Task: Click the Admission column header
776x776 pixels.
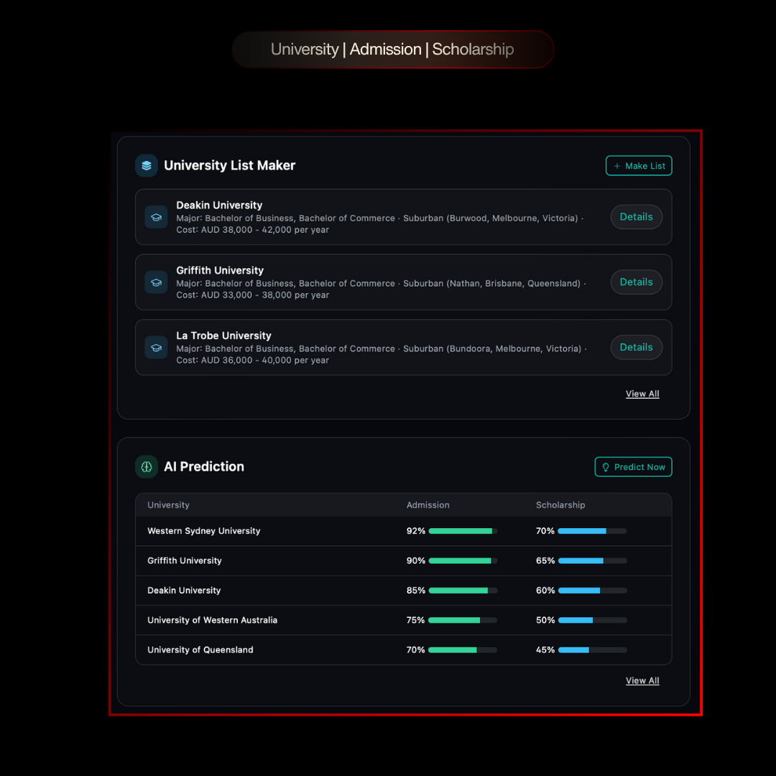Action: pos(428,505)
